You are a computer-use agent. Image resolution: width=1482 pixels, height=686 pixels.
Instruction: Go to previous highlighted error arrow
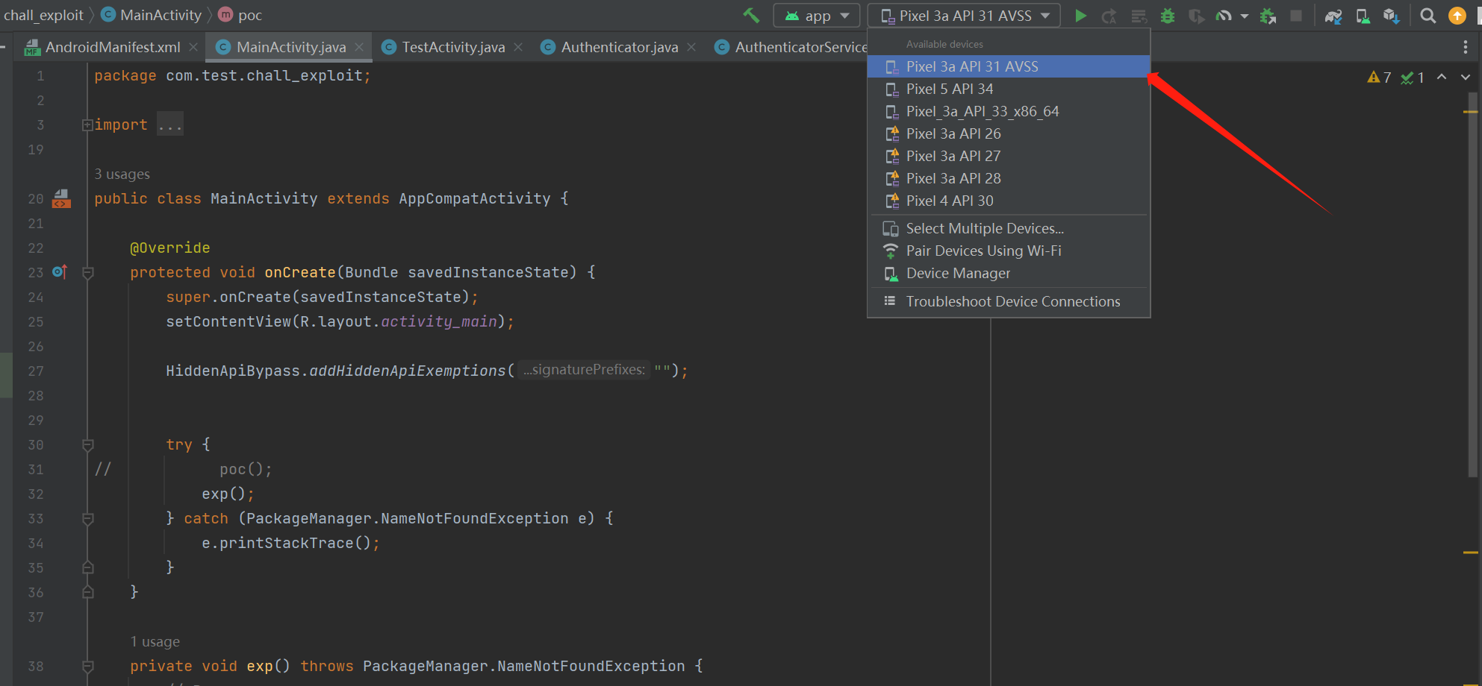click(x=1442, y=77)
